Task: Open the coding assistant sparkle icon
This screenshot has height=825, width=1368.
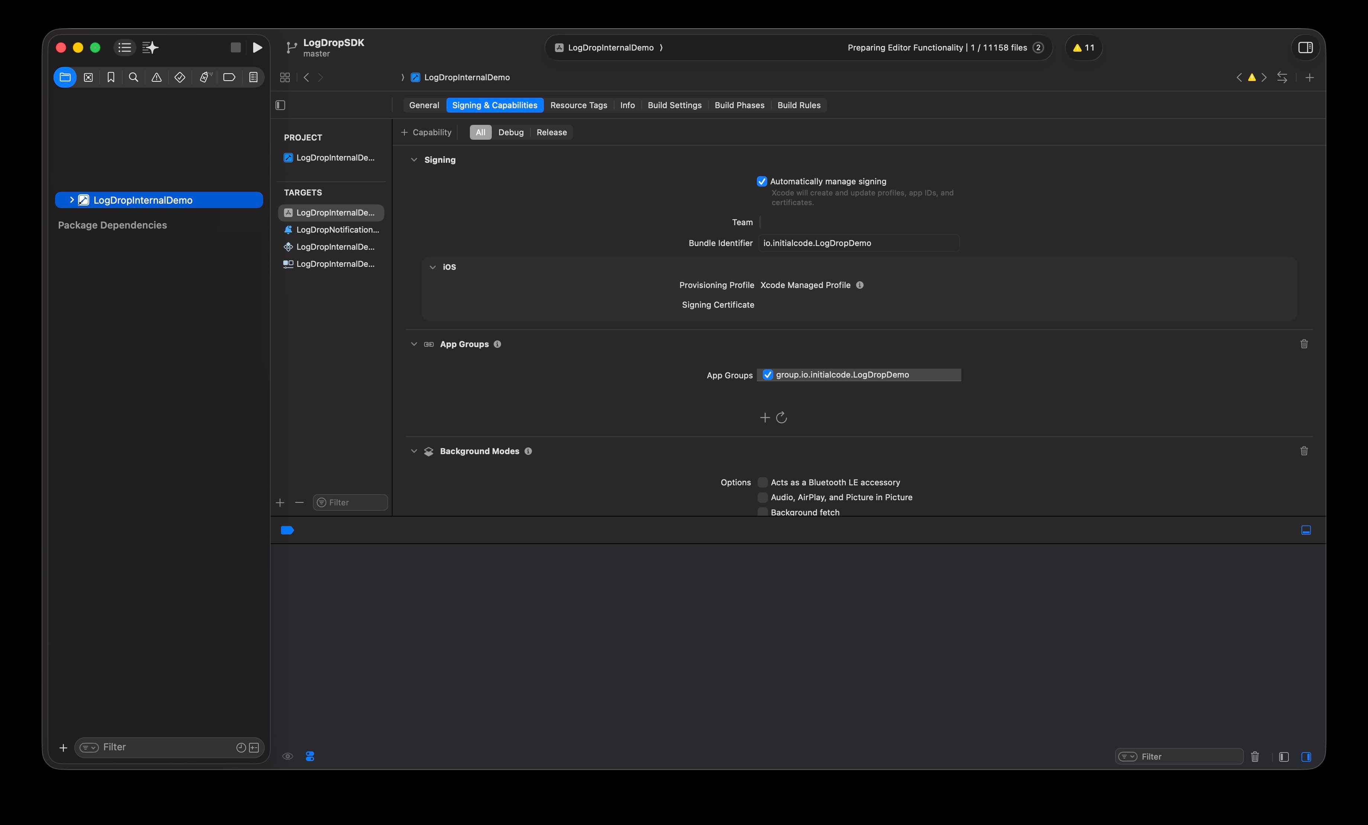Action: (x=150, y=48)
